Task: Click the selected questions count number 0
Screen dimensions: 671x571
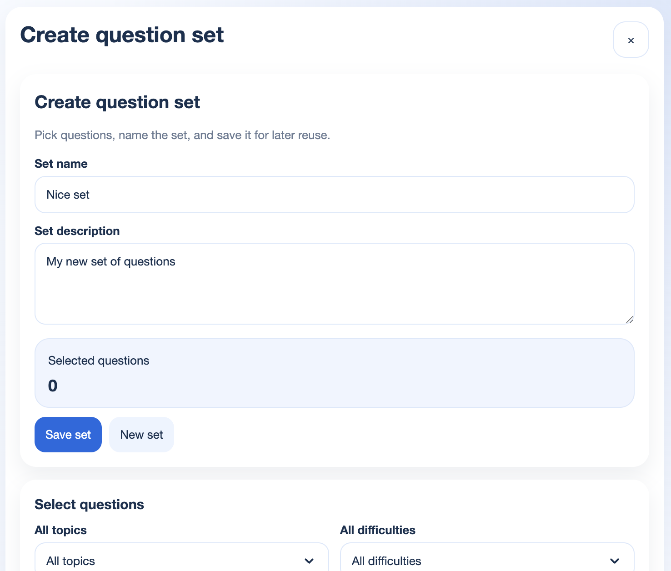Action: click(53, 386)
